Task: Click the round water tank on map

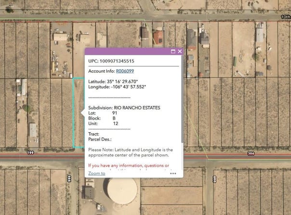Action: 122,191
